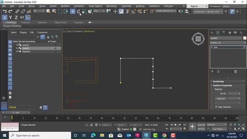
Task: Click the Play Animation button
Action: (x=176, y=125)
